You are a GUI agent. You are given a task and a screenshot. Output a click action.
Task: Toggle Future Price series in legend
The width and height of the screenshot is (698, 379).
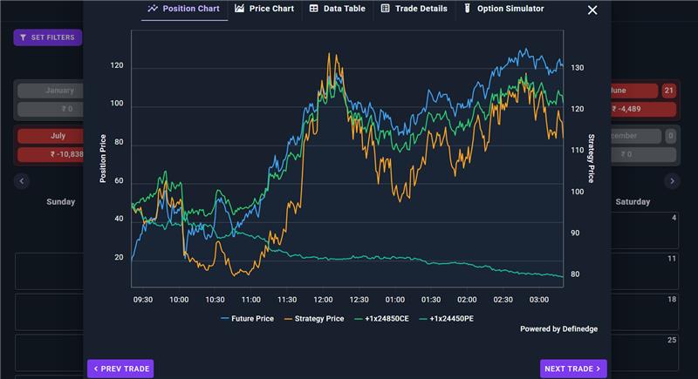[x=247, y=319]
